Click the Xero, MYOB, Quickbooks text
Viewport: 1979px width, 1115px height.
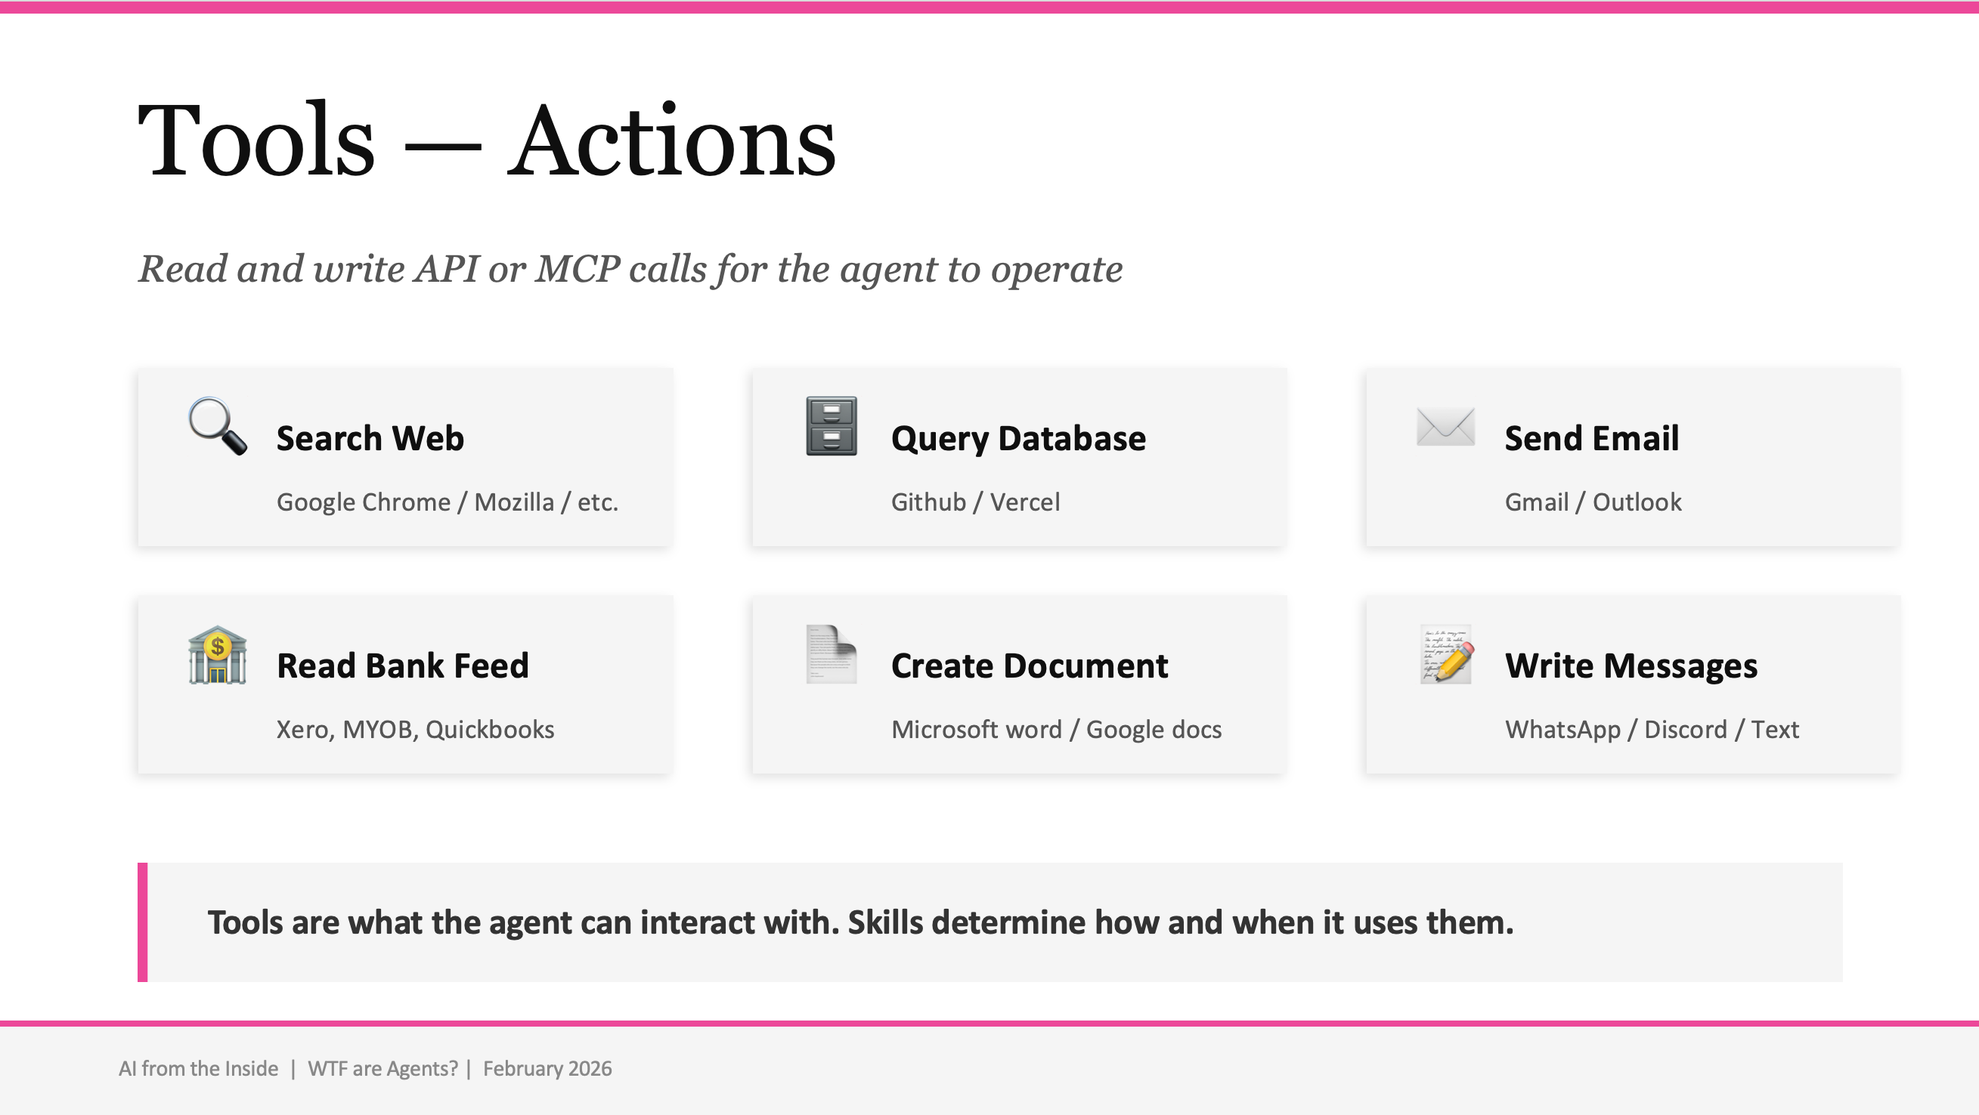(415, 729)
